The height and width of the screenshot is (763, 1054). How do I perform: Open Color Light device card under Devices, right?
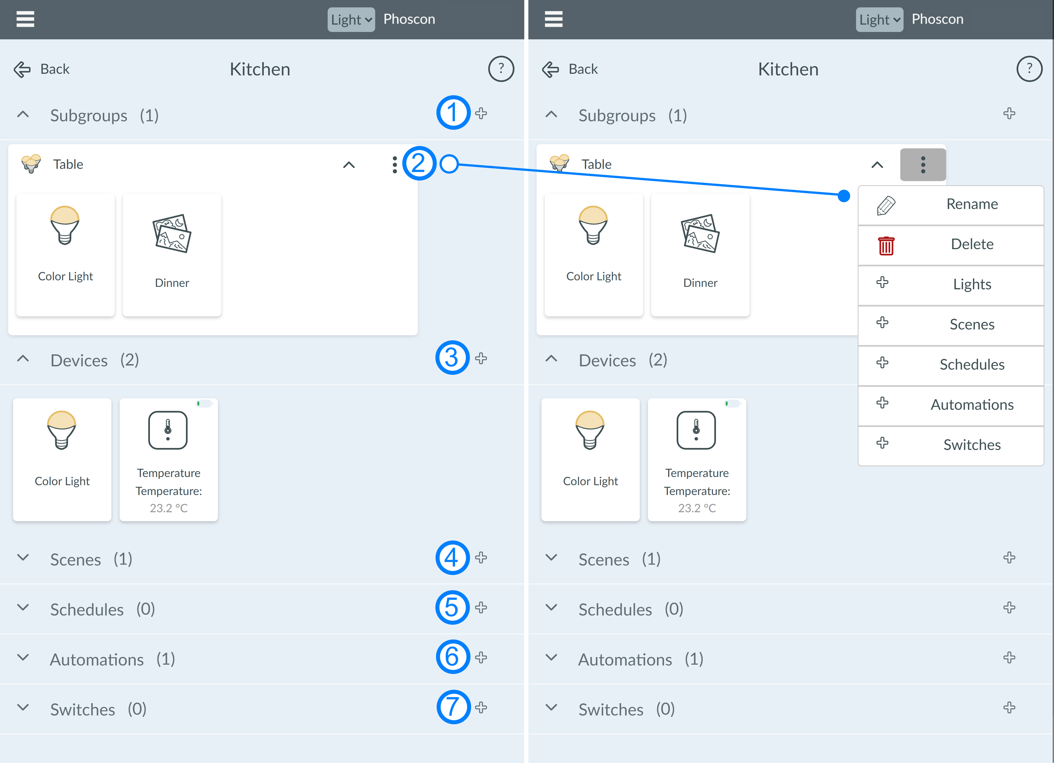tap(591, 460)
